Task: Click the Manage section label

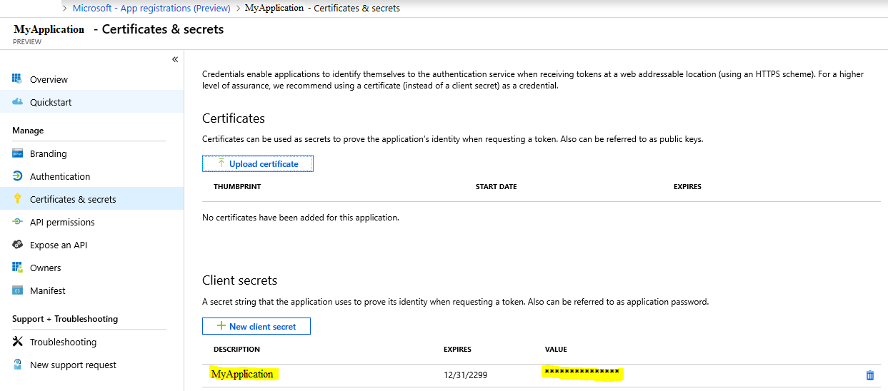Action: pos(28,131)
